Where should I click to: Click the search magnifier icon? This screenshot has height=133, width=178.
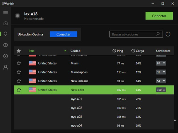click(158, 34)
